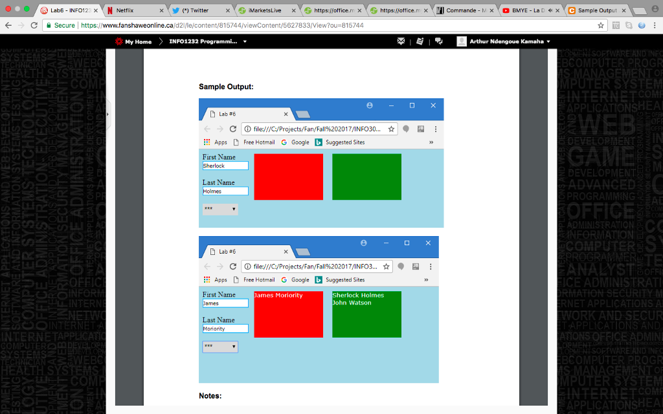Open the Arthur Ndengoue Kamaha user menu
Image resolution: width=663 pixels, height=414 pixels.
pyautogui.click(x=510, y=41)
